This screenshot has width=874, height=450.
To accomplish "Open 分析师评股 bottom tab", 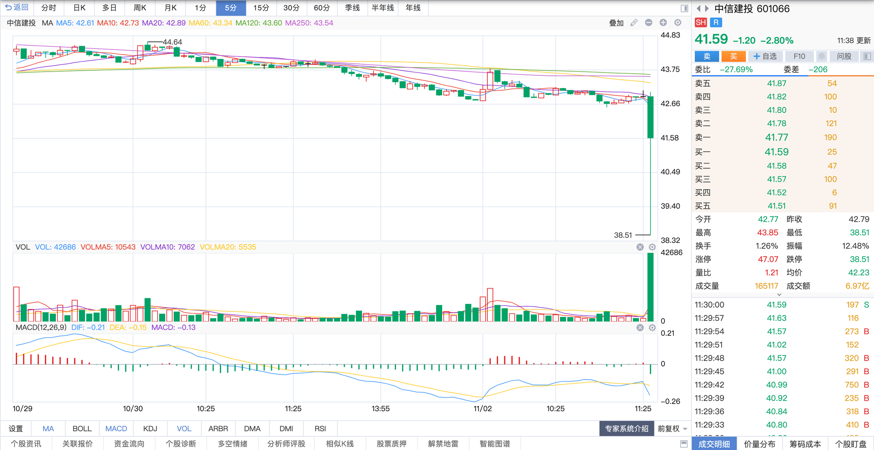I will click(286, 444).
